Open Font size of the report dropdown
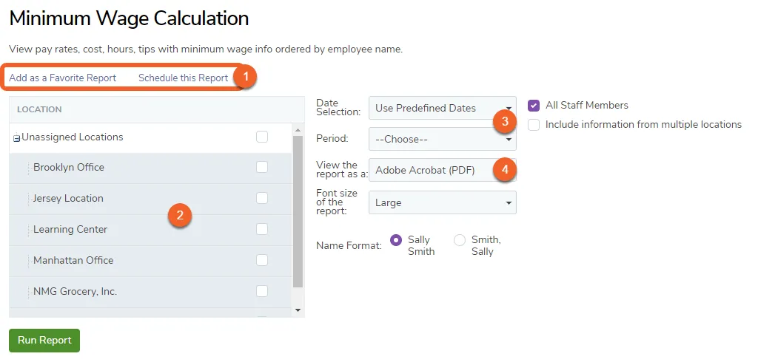This screenshot has height=362, width=758. point(443,202)
